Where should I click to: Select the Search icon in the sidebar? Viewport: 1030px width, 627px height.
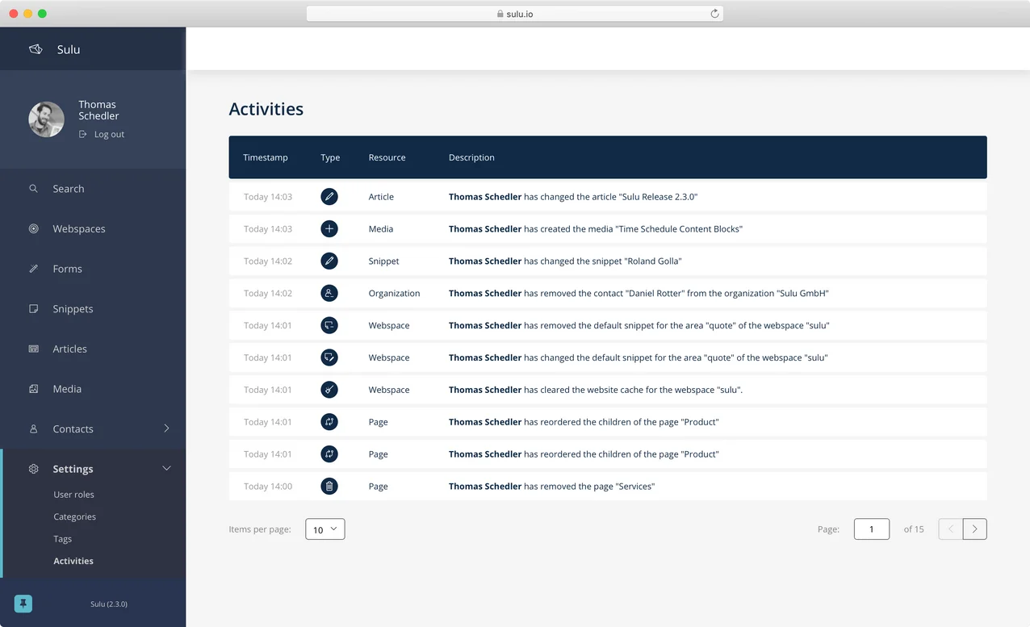point(33,188)
